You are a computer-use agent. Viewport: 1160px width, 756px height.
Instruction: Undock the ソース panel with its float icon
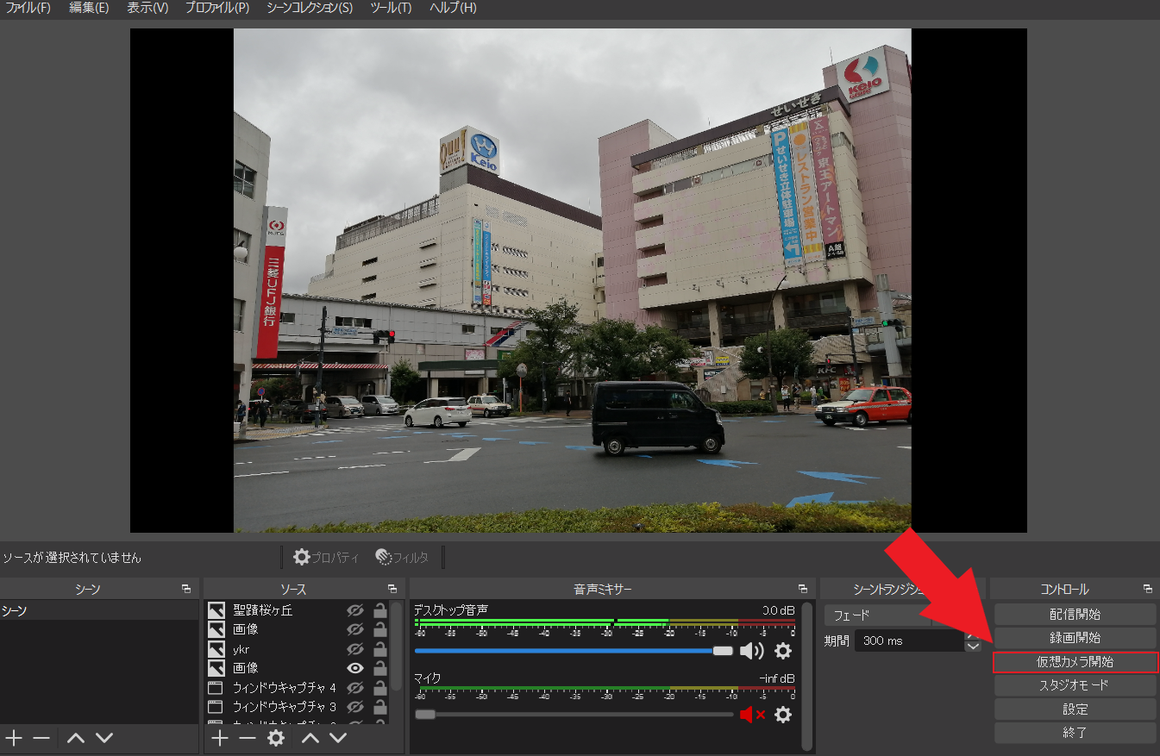pos(392,589)
